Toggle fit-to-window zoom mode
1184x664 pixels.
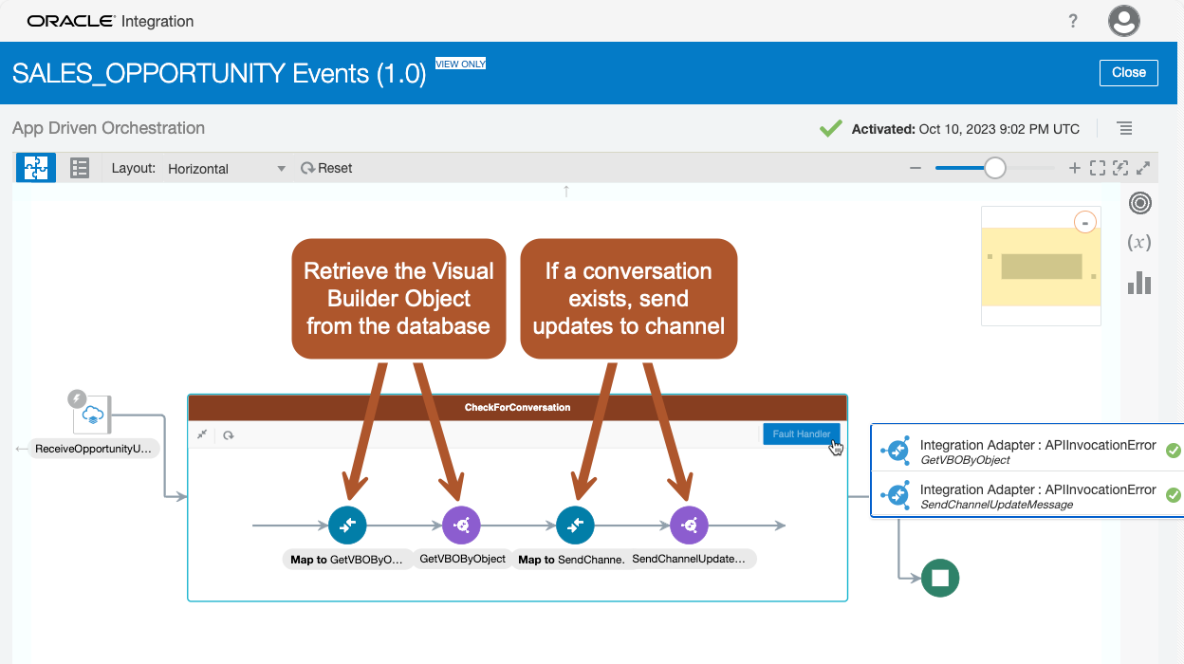coord(1099,167)
